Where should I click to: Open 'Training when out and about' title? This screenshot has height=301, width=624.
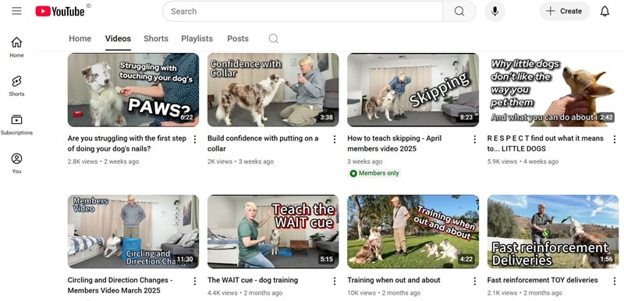[394, 280]
